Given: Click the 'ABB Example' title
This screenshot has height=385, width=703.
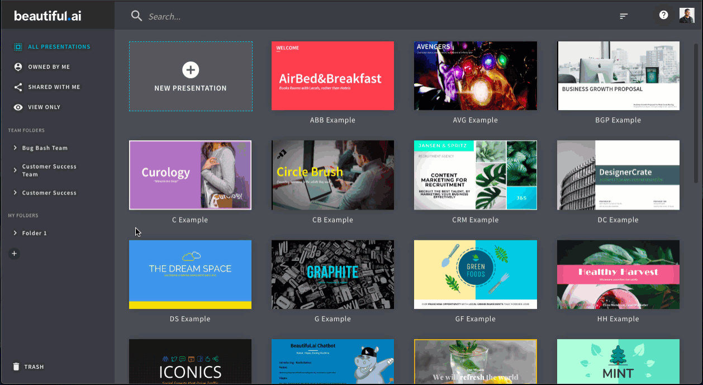Looking at the screenshot, I should (x=332, y=120).
